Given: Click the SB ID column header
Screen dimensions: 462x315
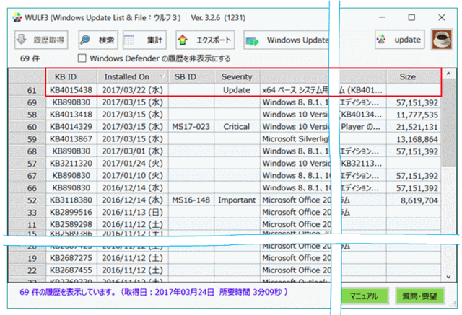Looking at the screenshot, I should point(191,76).
